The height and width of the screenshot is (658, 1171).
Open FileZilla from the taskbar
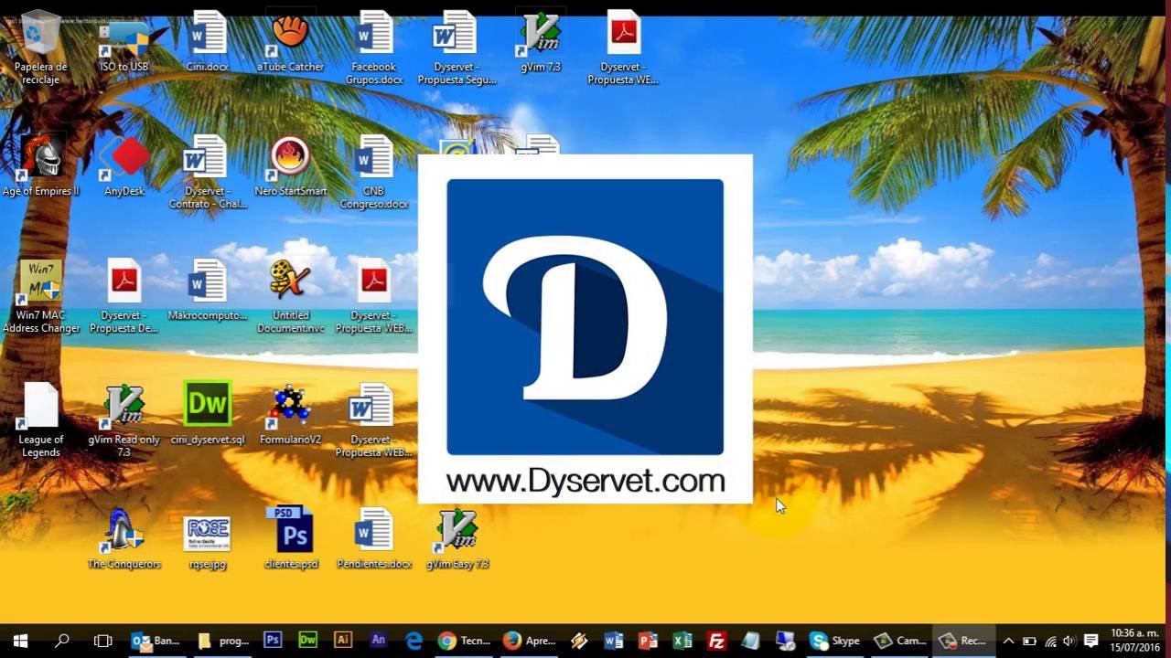click(717, 641)
